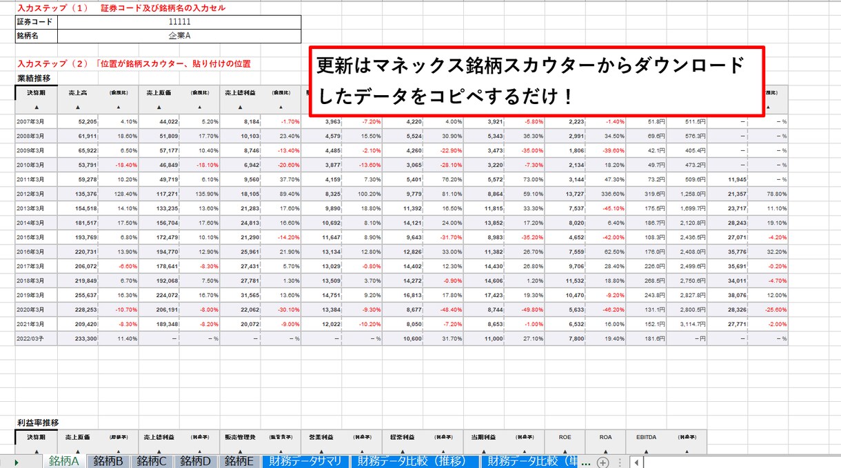Select the sales value 135,376
This screenshot has height=468, width=841.
click(78, 194)
